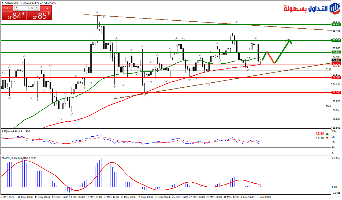342x200 pixels.
Task: Click the '70' RSI scale level
Action: click(x=334, y=137)
